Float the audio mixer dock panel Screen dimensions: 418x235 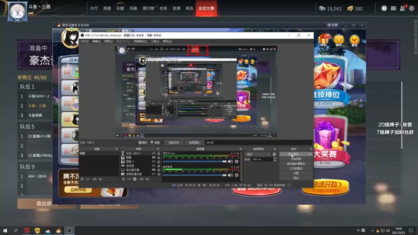(240, 149)
